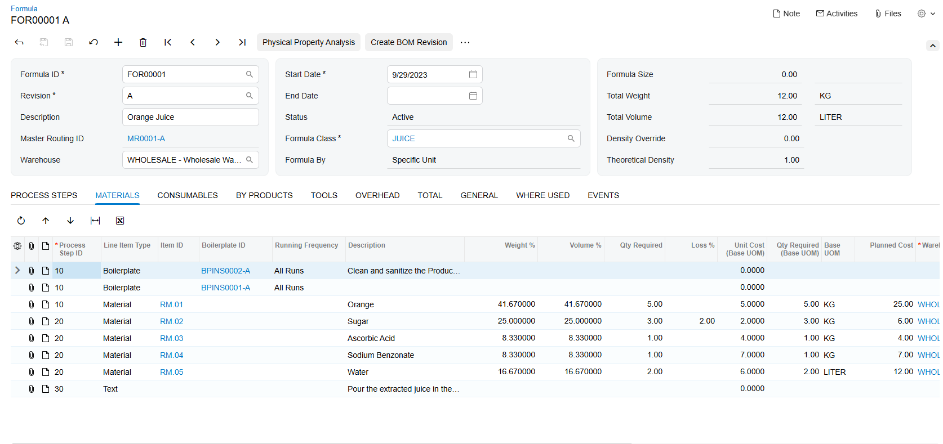
Task: Delete the formula with trash icon
Action: coord(143,42)
